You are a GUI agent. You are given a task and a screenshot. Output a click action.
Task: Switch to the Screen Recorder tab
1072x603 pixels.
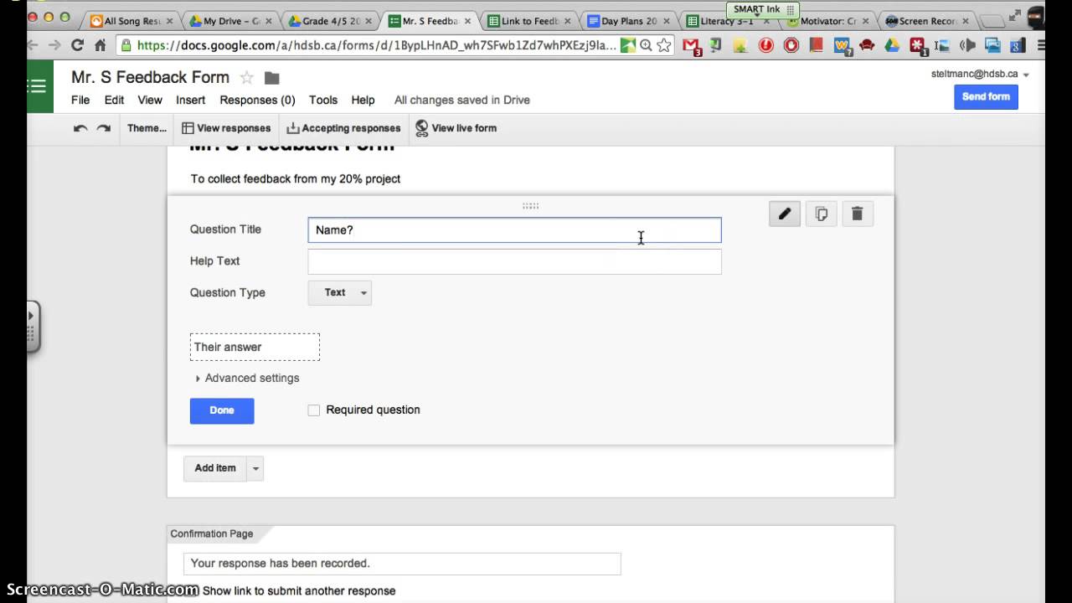[927, 21]
